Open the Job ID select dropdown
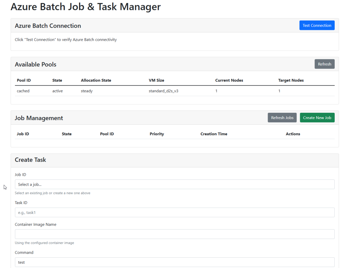The width and height of the screenshot is (340, 268). [x=175, y=184]
